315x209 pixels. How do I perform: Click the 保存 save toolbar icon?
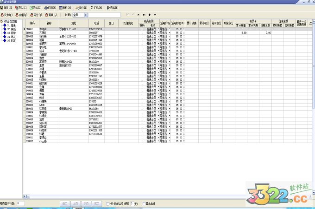pyautogui.click(x=2, y=8)
